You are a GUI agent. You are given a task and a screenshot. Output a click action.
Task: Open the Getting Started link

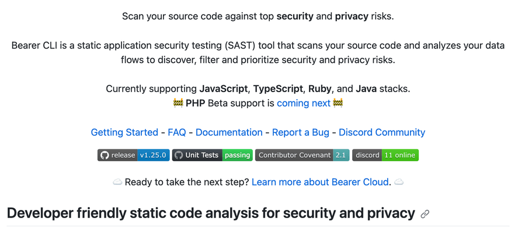pos(124,132)
